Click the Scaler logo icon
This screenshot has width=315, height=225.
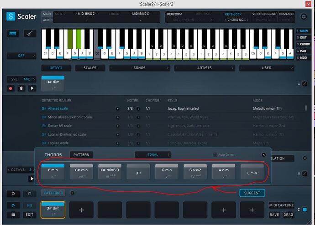tap(10, 16)
